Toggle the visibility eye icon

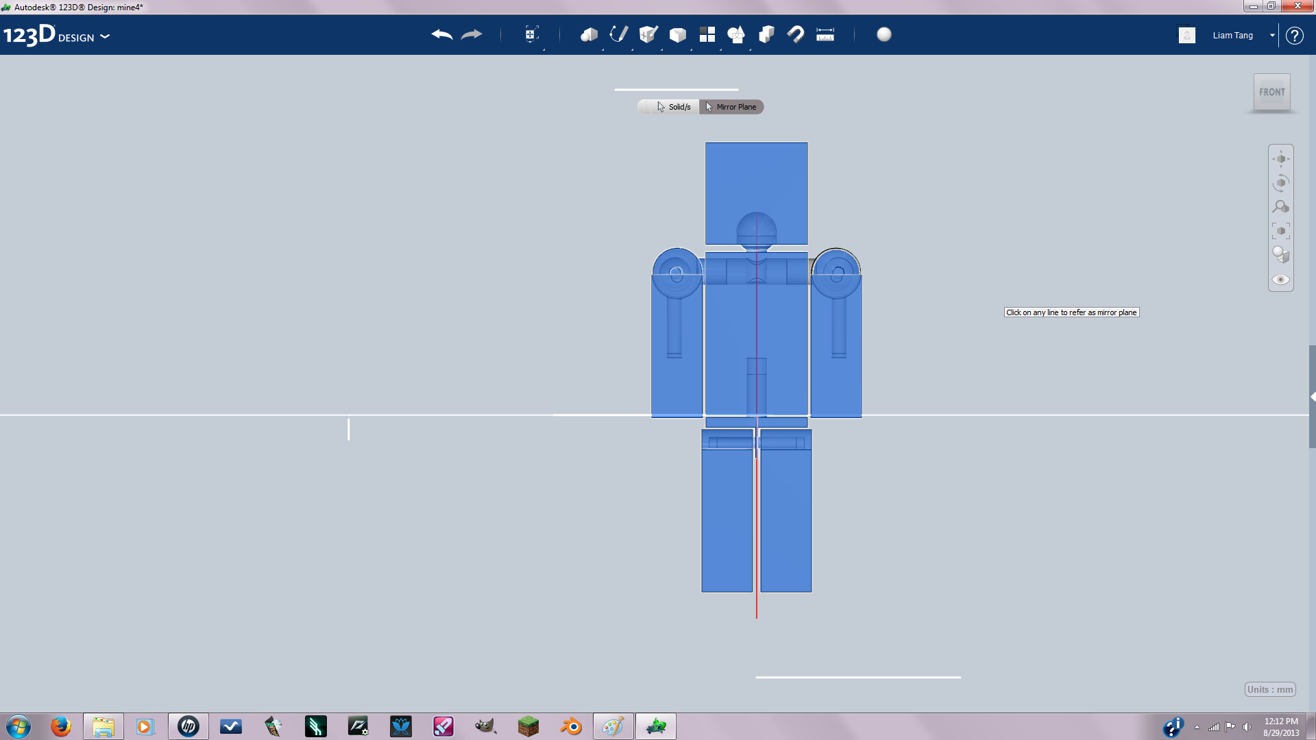tap(1280, 280)
